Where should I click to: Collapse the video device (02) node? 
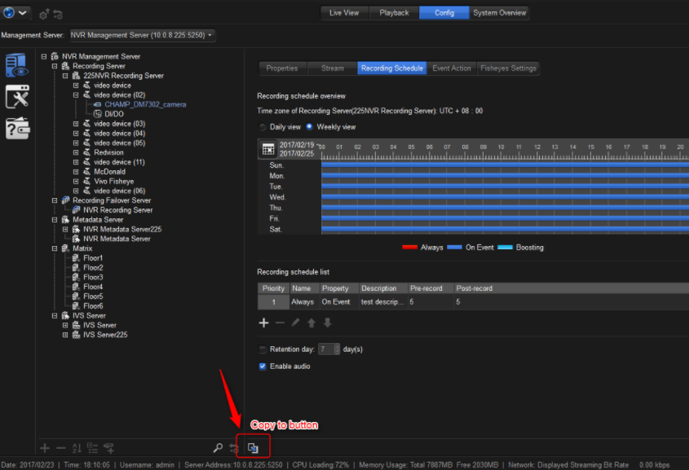(x=76, y=95)
